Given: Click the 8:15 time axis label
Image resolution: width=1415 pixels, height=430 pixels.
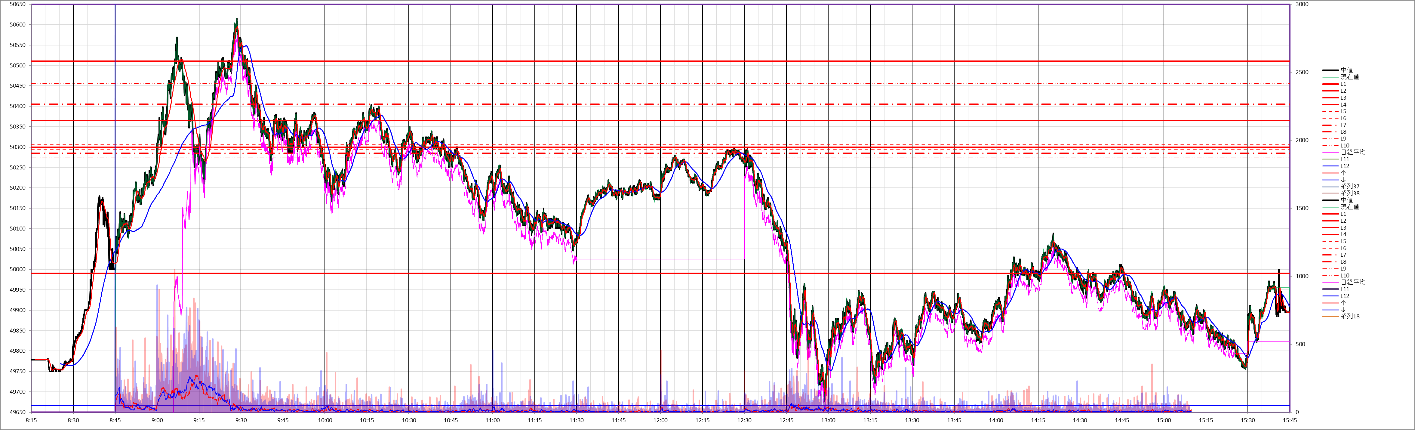Looking at the screenshot, I should (x=31, y=421).
